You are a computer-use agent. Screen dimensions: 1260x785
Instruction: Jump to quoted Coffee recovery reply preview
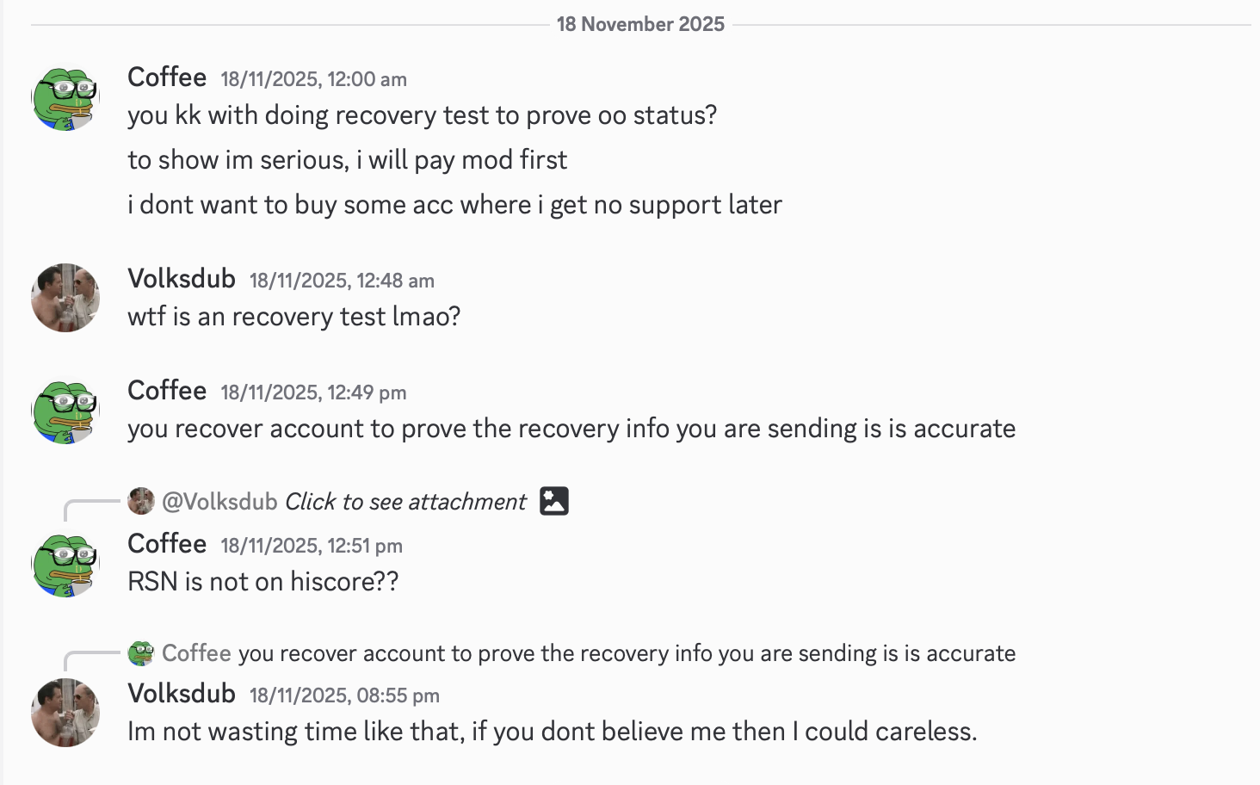(627, 653)
